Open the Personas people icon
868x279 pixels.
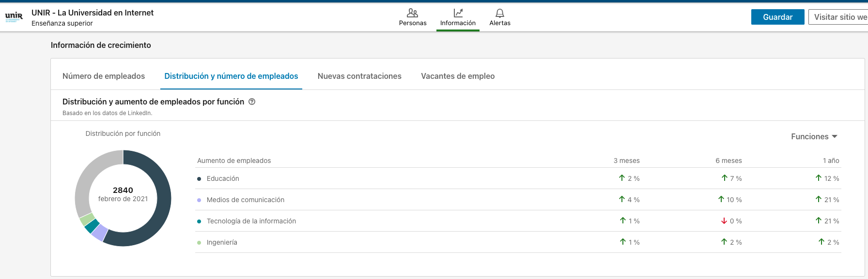point(413,13)
